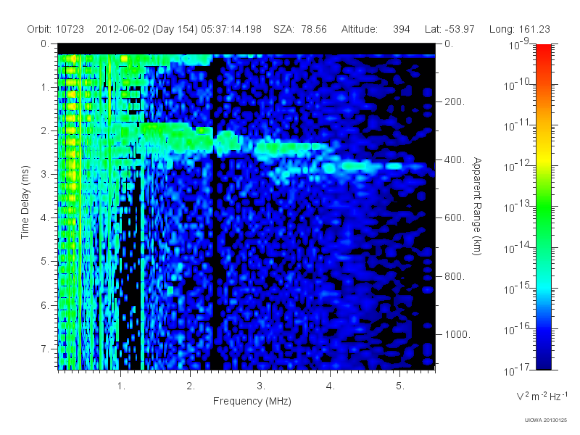
Task: Click the time delay tick label '1.'
Action: 45,88
